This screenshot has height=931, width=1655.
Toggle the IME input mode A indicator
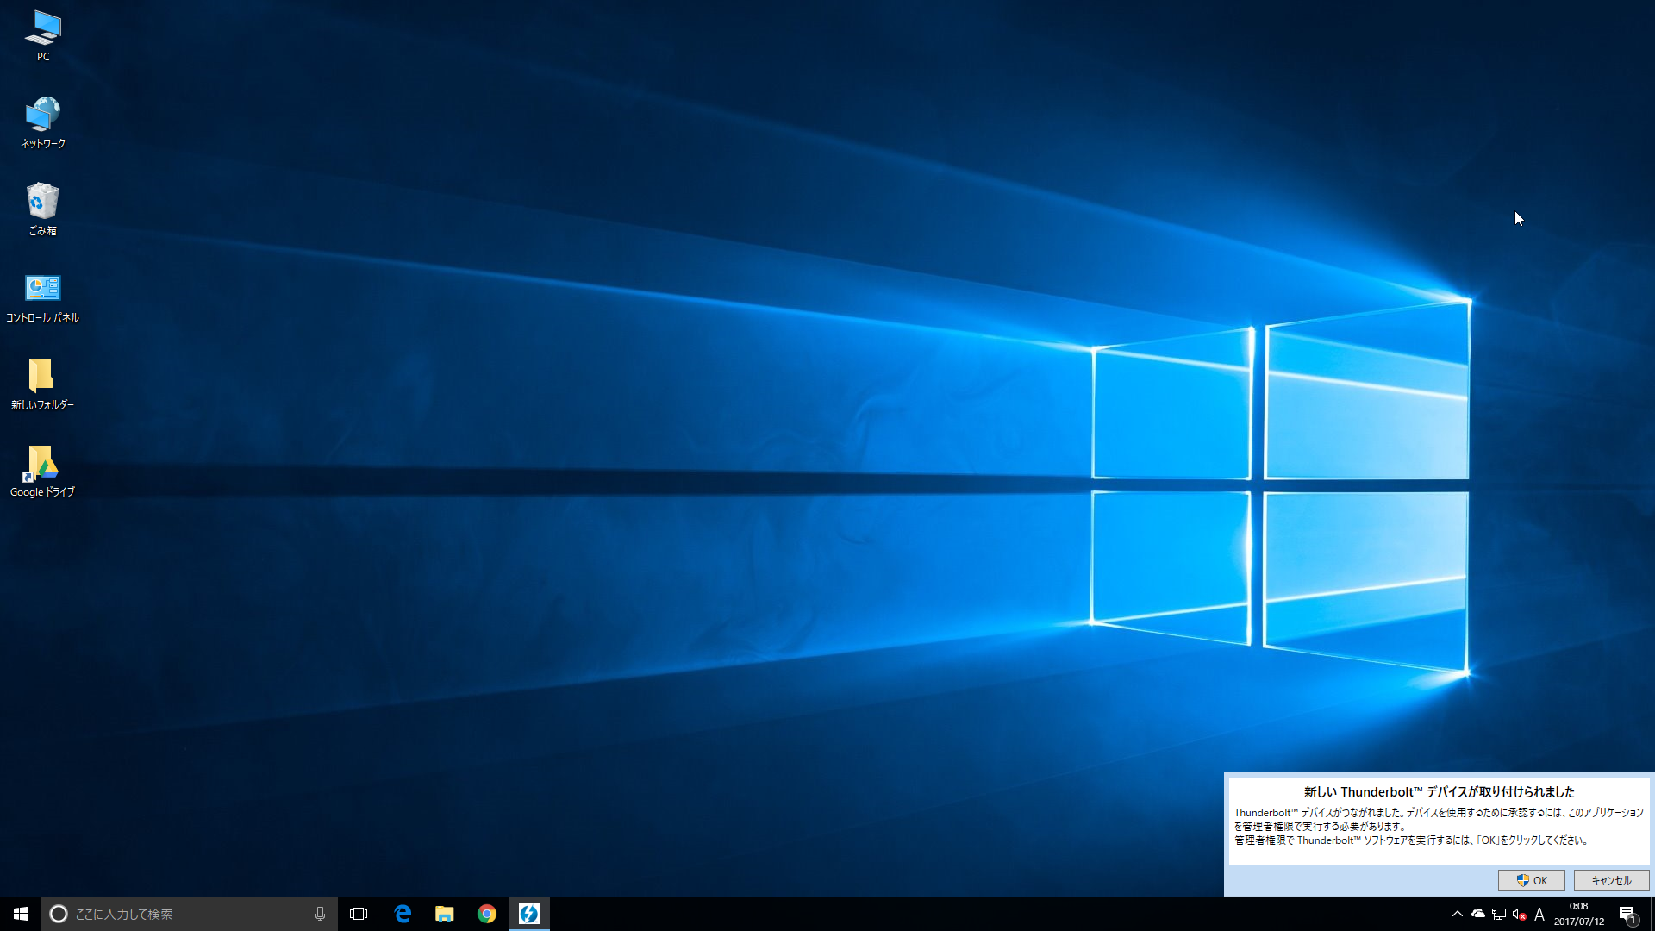pos(1539,914)
